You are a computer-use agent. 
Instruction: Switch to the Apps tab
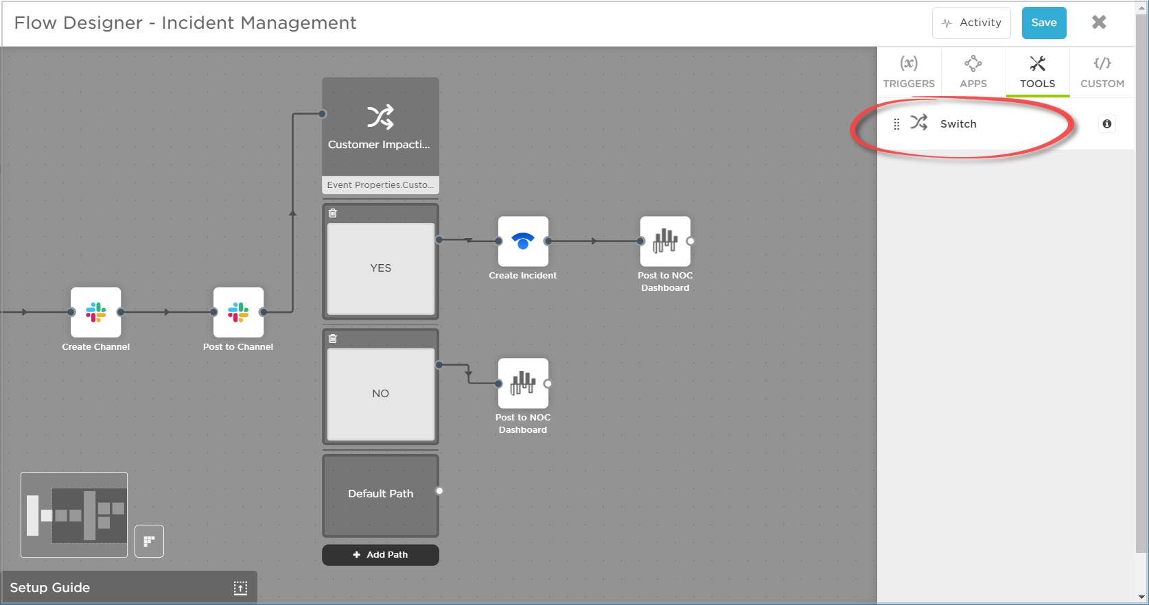pos(973,72)
